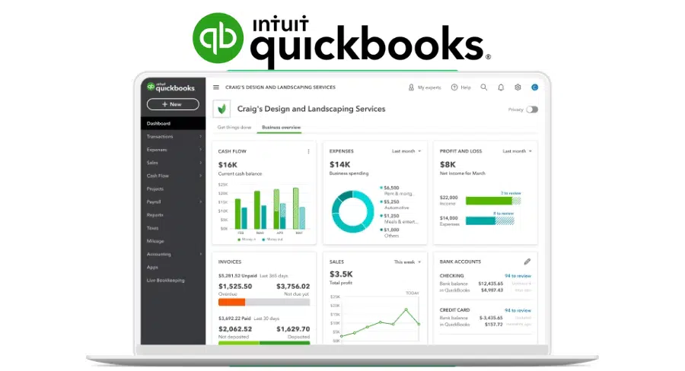Image resolution: width=685 pixels, height=371 pixels.
Task: Expand Accounting sidebar chevron
Action: [200, 254]
